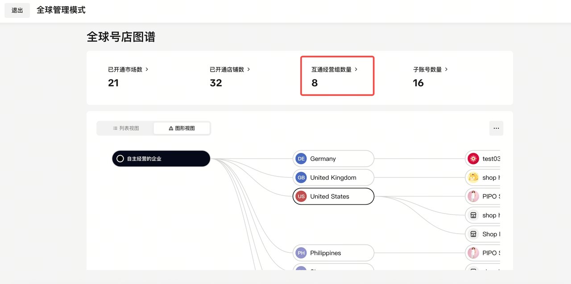The width and height of the screenshot is (571, 284).
Task: Click the PH badge for Philippines
Action: click(301, 253)
